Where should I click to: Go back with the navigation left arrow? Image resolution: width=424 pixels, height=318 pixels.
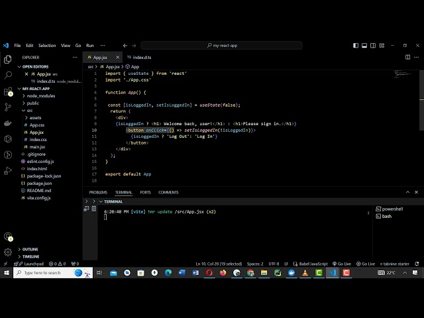pos(125,46)
